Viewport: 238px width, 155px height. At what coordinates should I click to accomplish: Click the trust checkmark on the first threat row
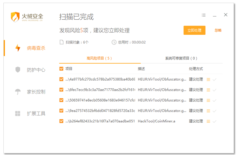point(215,80)
